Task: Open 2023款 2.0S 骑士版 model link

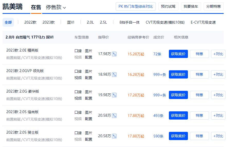Action: click(22, 132)
